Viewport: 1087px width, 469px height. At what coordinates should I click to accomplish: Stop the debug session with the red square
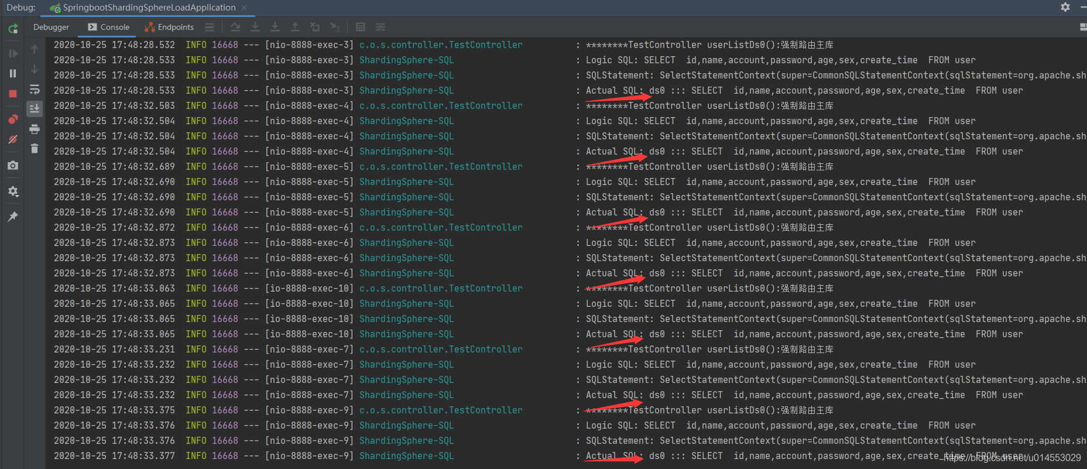(x=13, y=94)
